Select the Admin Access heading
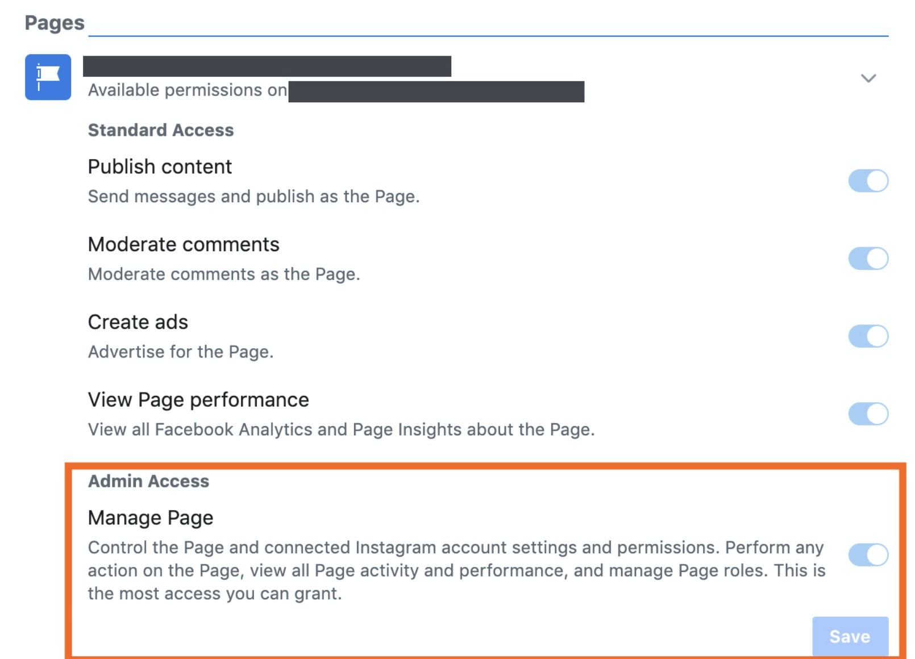915x659 pixels. tap(148, 481)
